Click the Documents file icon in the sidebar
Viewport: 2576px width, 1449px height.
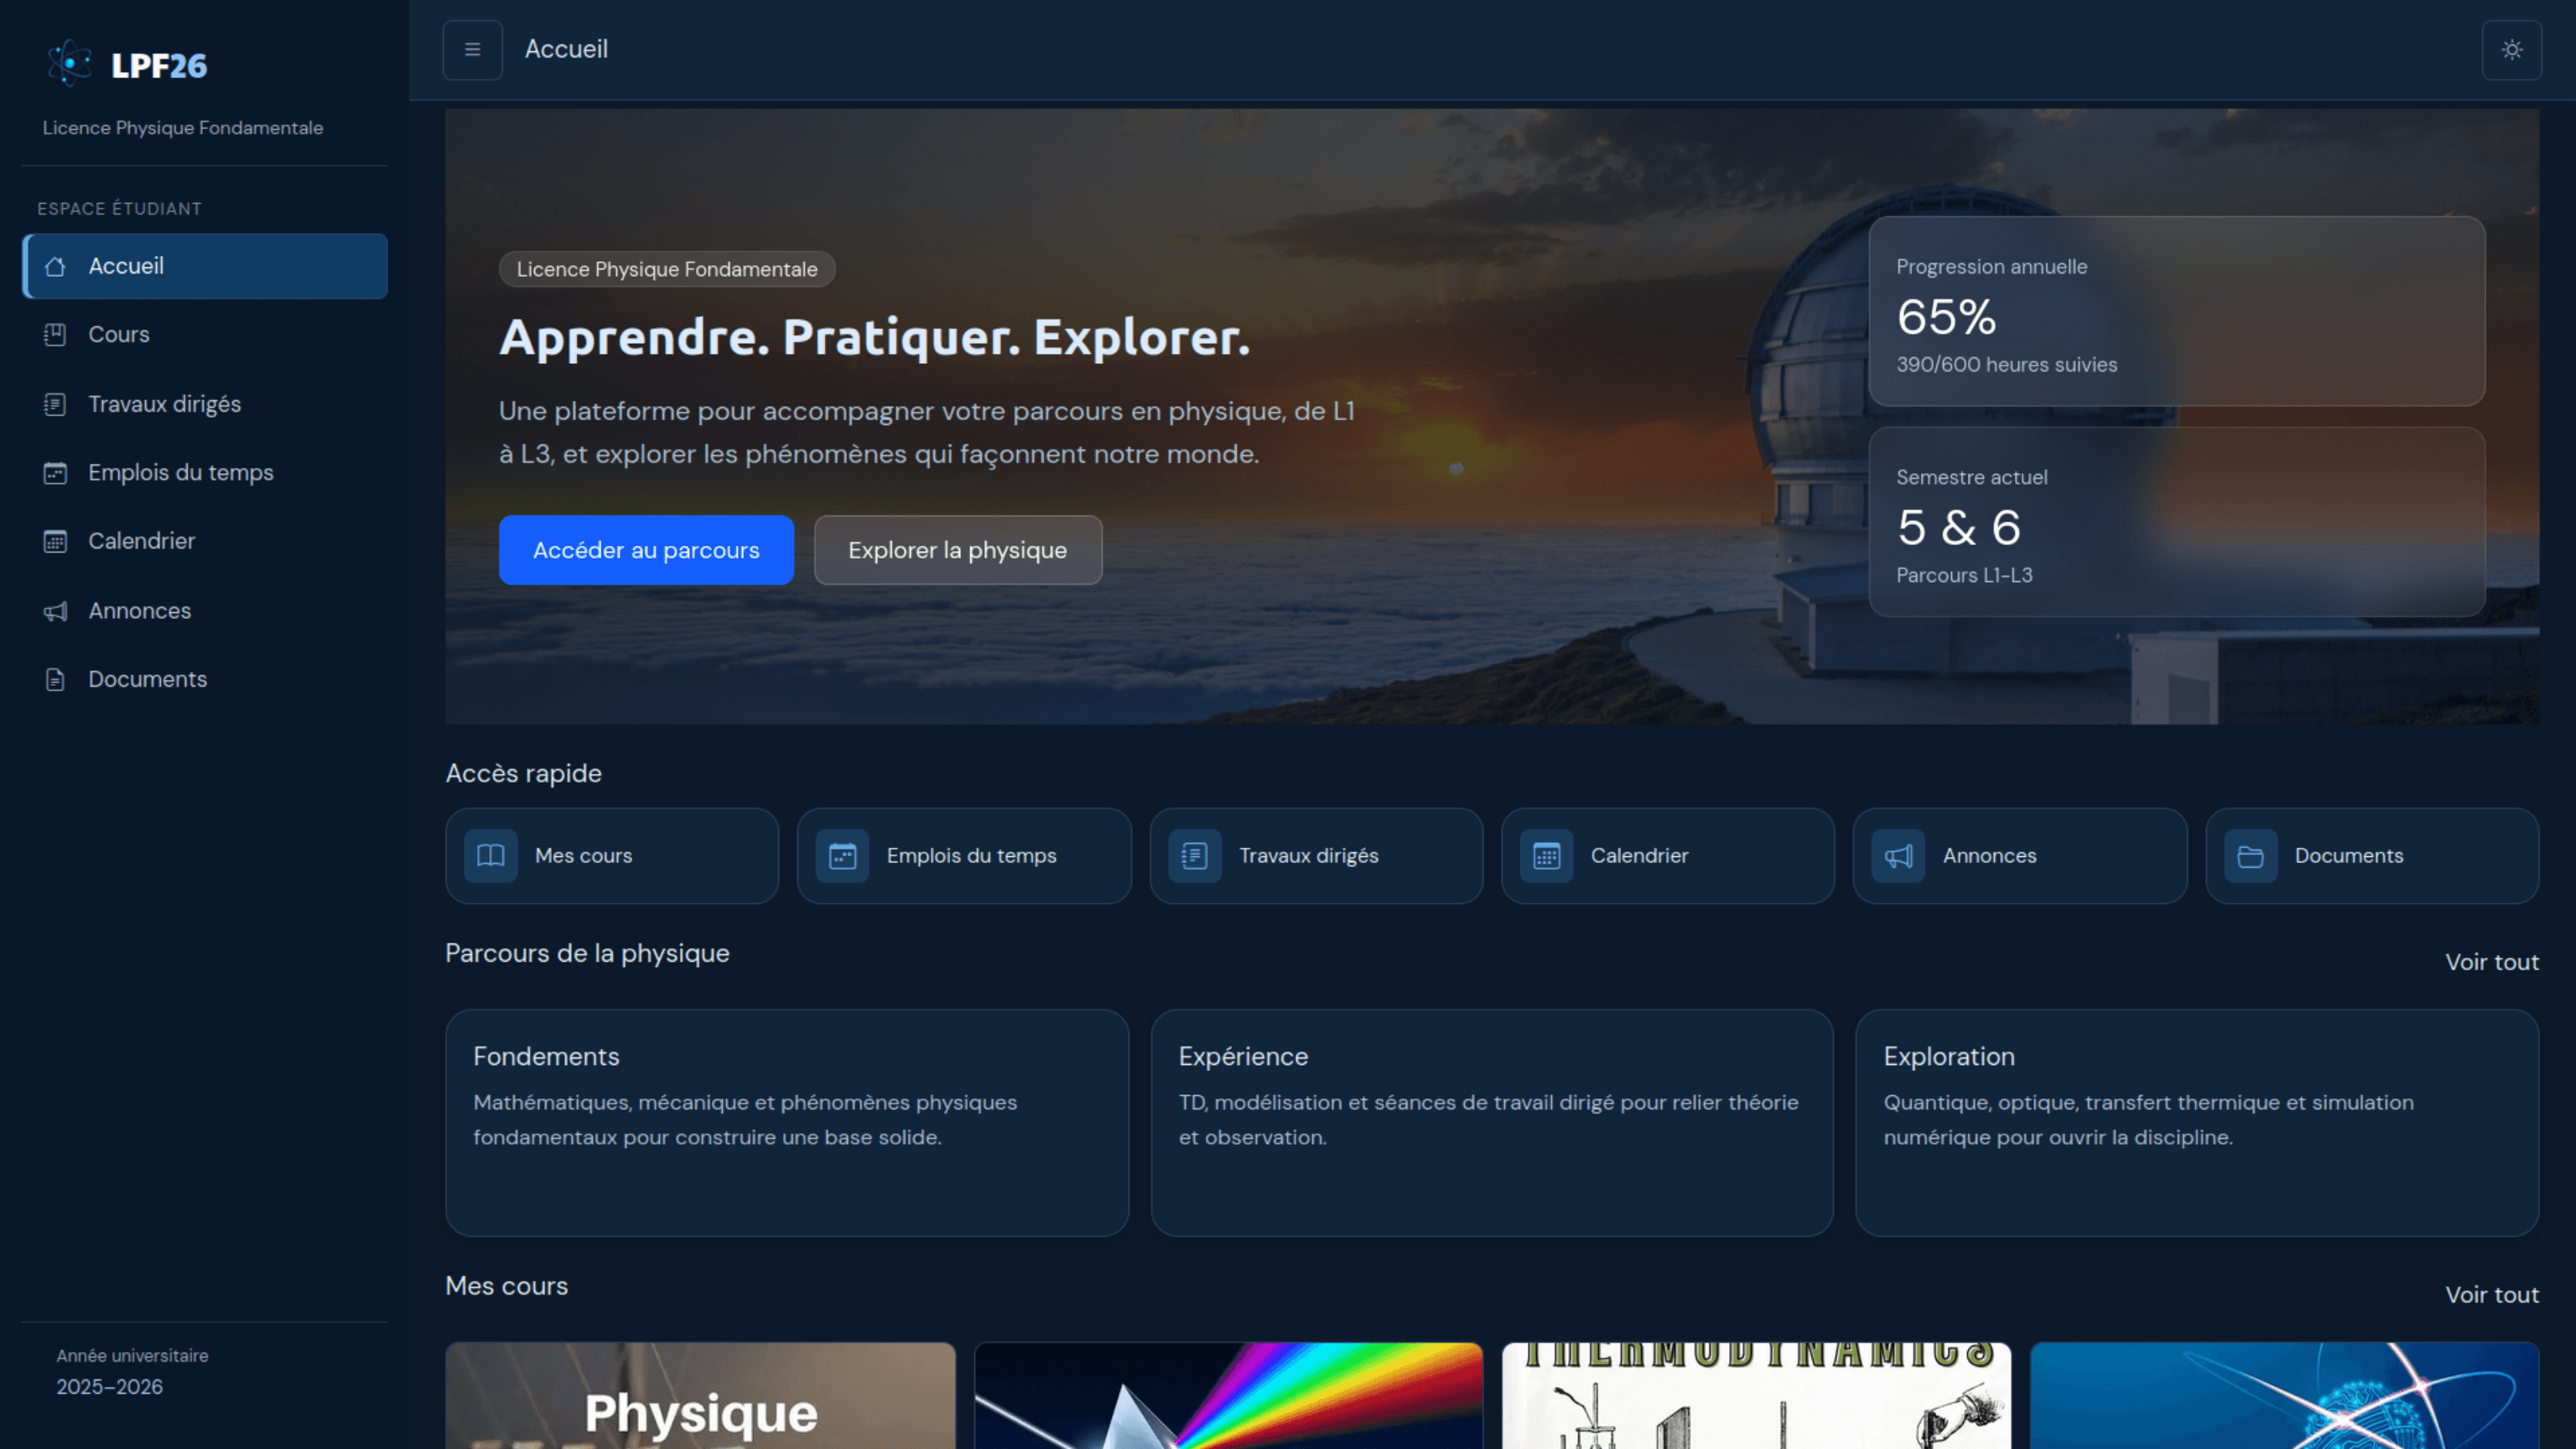(x=56, y=680)
